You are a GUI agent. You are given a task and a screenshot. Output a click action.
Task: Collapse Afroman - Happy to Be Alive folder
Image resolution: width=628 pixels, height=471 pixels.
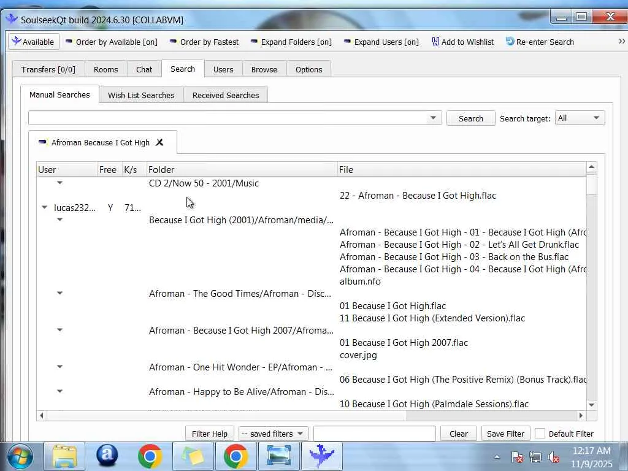click(59, 391)
